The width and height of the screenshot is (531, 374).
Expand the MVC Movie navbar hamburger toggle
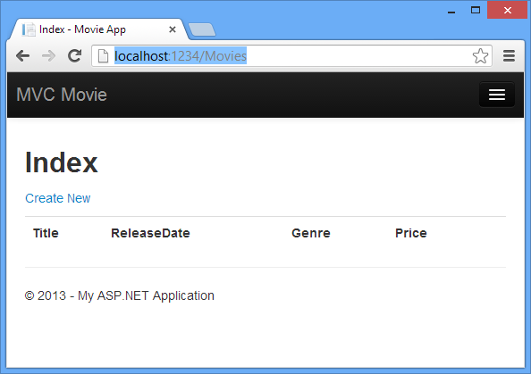[497, 95]
